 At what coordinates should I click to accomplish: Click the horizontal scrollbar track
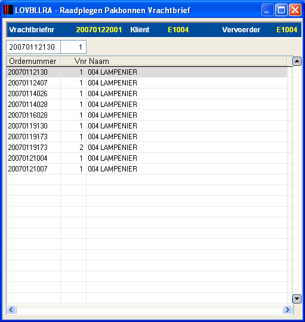coord(149,309)
